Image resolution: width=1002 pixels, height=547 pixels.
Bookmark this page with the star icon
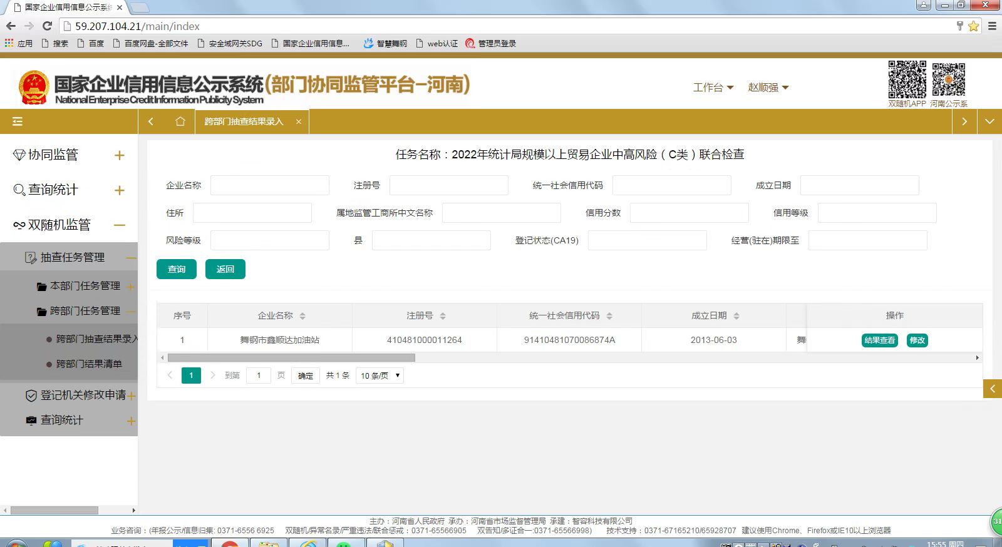click(x=973, y=26)
